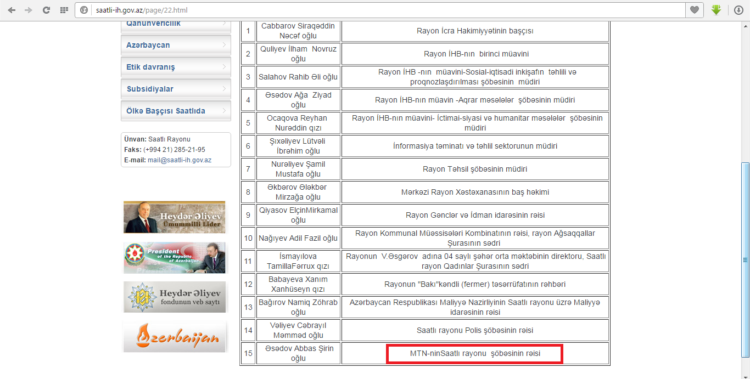This screenshot has width=750, height=379.
Task: Select name Əsədov Abbas Şirin oğlu
Action: [298, 353]
